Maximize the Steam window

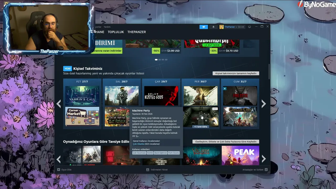pos(262,27)
